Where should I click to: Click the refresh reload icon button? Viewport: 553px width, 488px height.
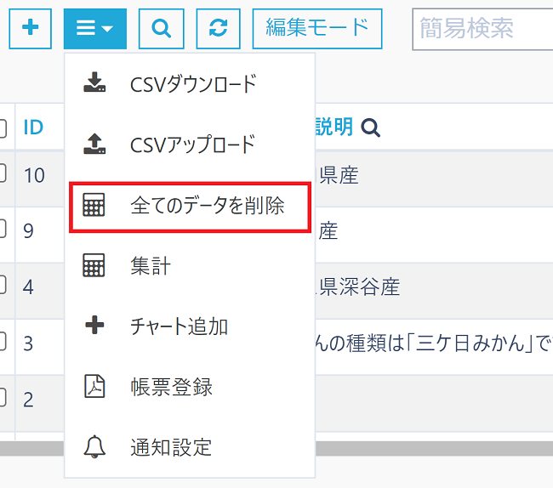219,28
